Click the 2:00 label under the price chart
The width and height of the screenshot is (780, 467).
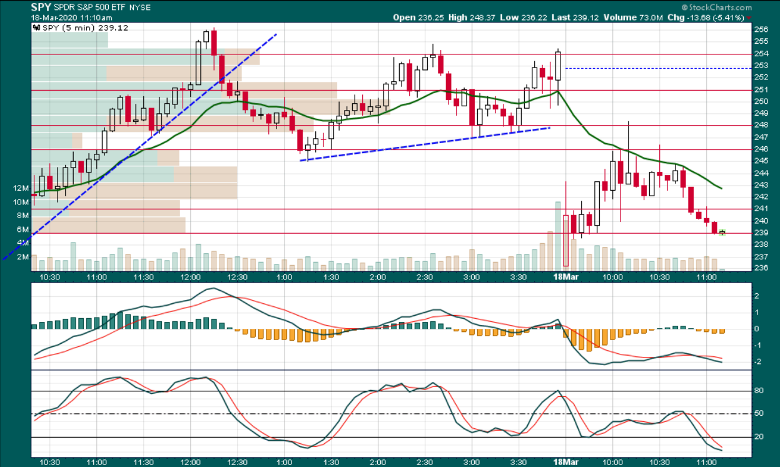[x=377, y=277]
